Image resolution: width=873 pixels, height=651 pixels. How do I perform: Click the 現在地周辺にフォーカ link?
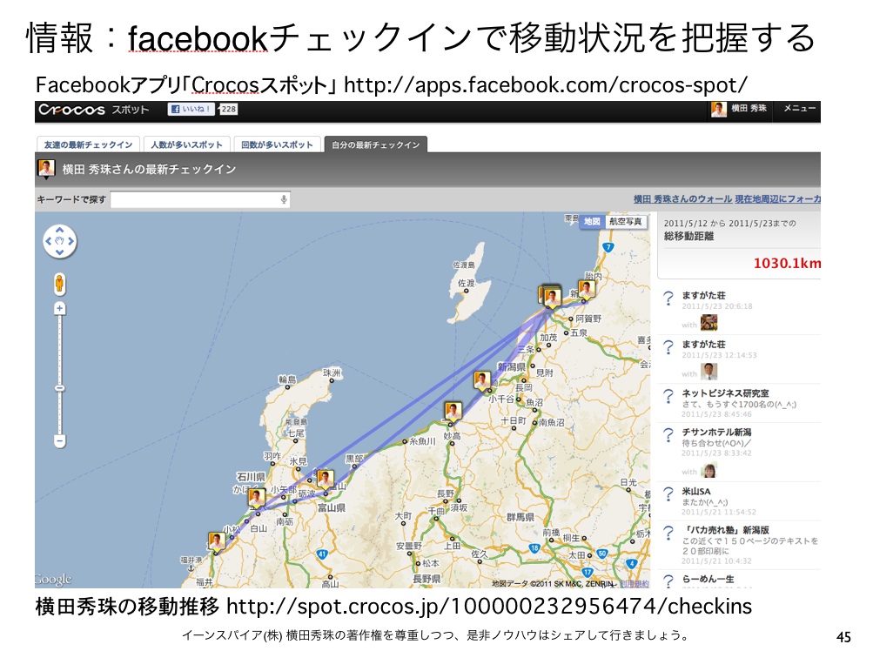coord(778,198)
